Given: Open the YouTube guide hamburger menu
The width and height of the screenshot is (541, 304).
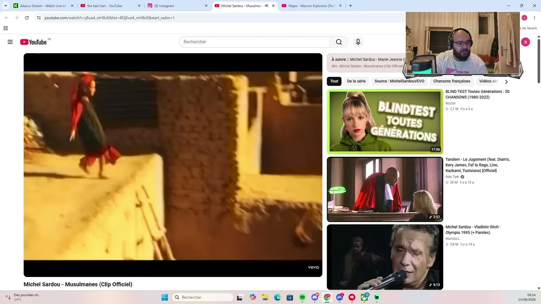Looking at the screenshot, I should click(10, 42).
